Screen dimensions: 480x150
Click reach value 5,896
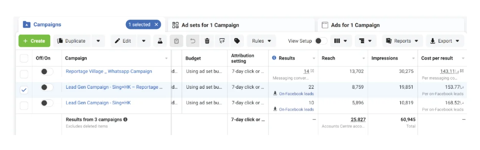[358, 103]
